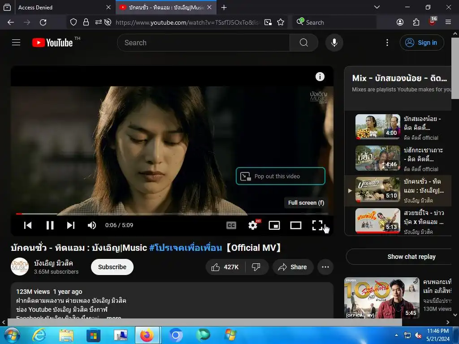459x344 pixels.
Task: Pause the playing video
Action: coord(50,225)
